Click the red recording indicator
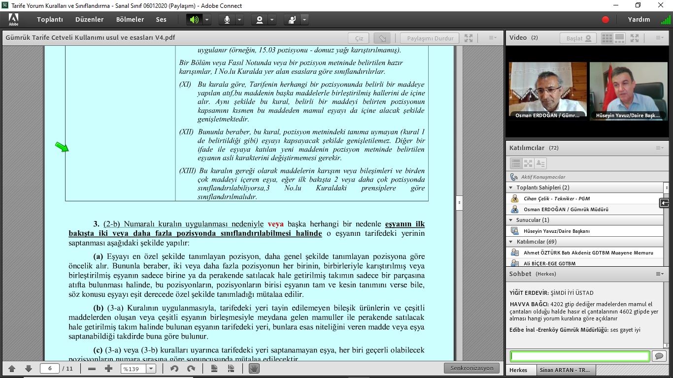673x378 pixels. 606,20
